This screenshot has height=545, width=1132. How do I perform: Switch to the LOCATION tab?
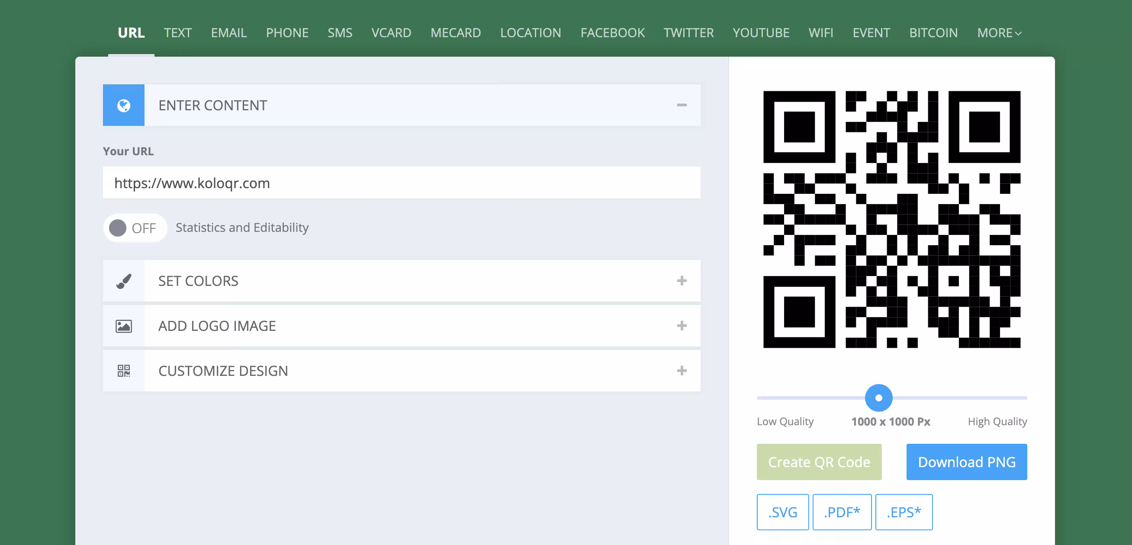[x=531, y=33]
